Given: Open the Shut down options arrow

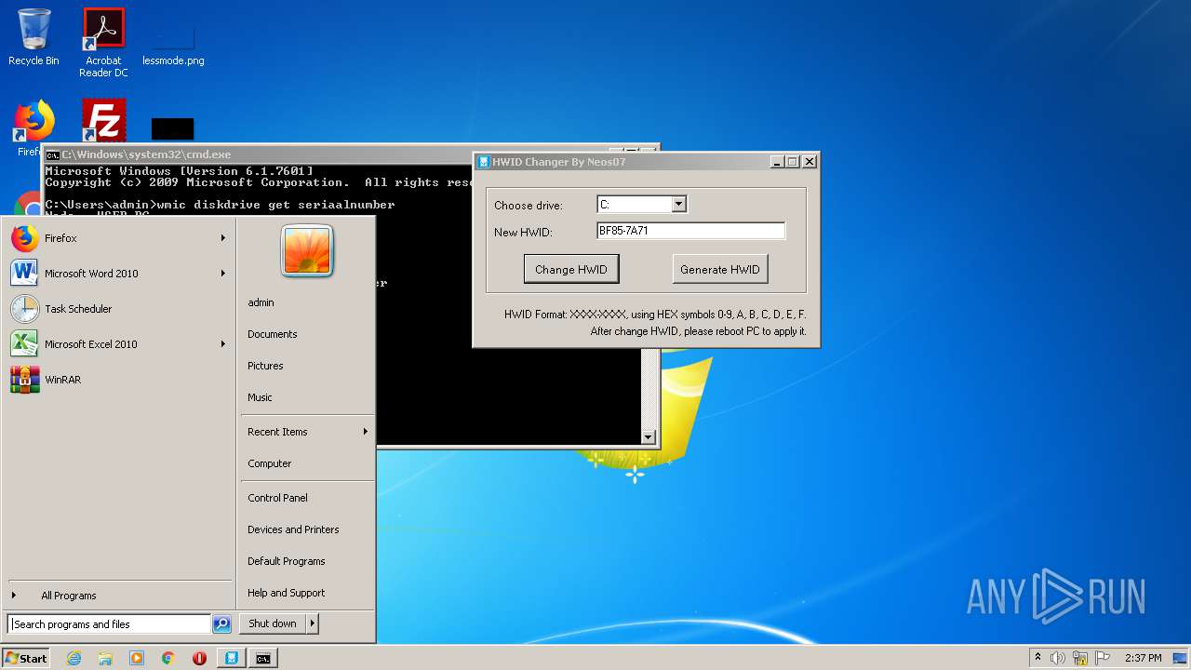Looking at the screenshot, I should (313, 623).
